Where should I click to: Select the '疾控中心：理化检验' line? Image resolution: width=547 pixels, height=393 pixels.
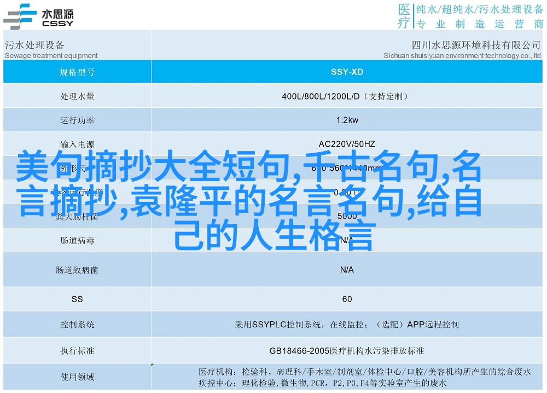point(323,383)
